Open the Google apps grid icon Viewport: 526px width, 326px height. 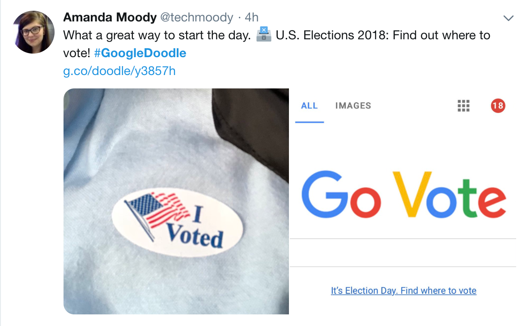(464, 106)
